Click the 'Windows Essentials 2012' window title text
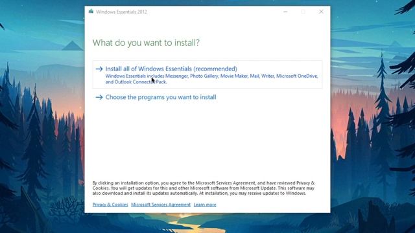This screenshot has width=415, height=233. tap(121, 12)
